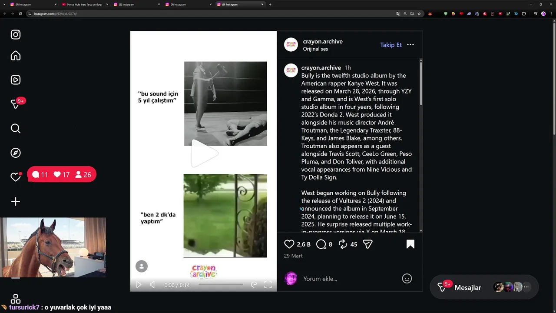This screenshot has width=556, height=313.
Task: Open emoji picker in comment box
Action: pos(407,279)
